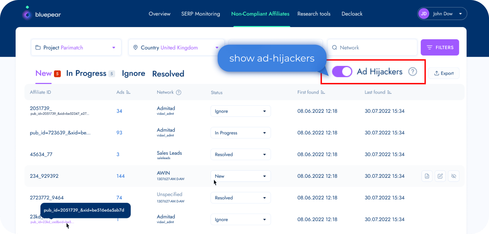
Task: Open SERP Monitoring section
Action: click(201, 14)
